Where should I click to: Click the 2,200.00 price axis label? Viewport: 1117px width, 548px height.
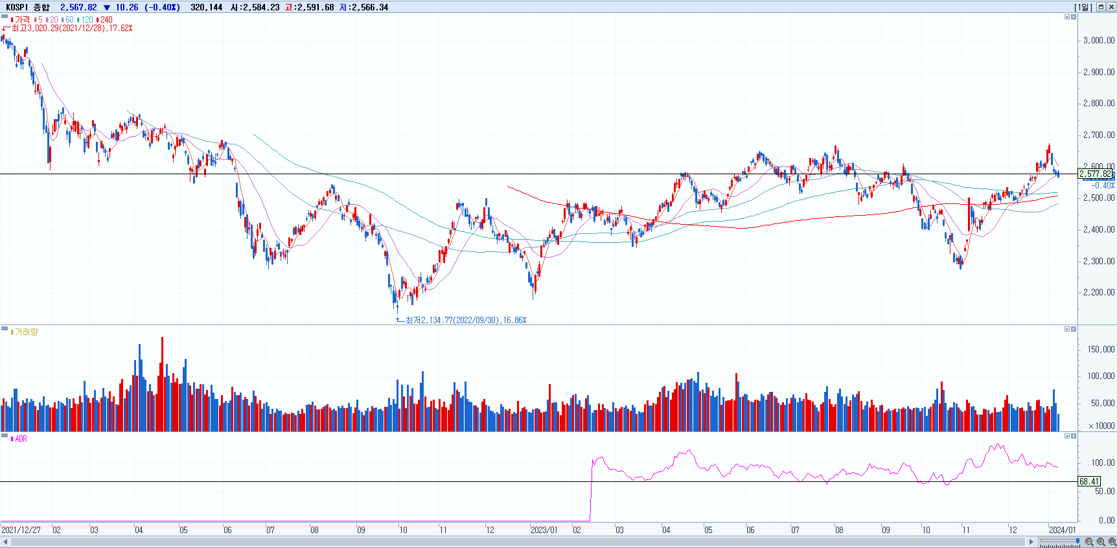click(1099, 292)
